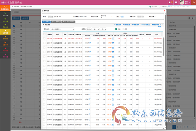This screenshot has width=196, height=131.
Task: Go to page 2 in background pagination
Action: tap(177, 127)
